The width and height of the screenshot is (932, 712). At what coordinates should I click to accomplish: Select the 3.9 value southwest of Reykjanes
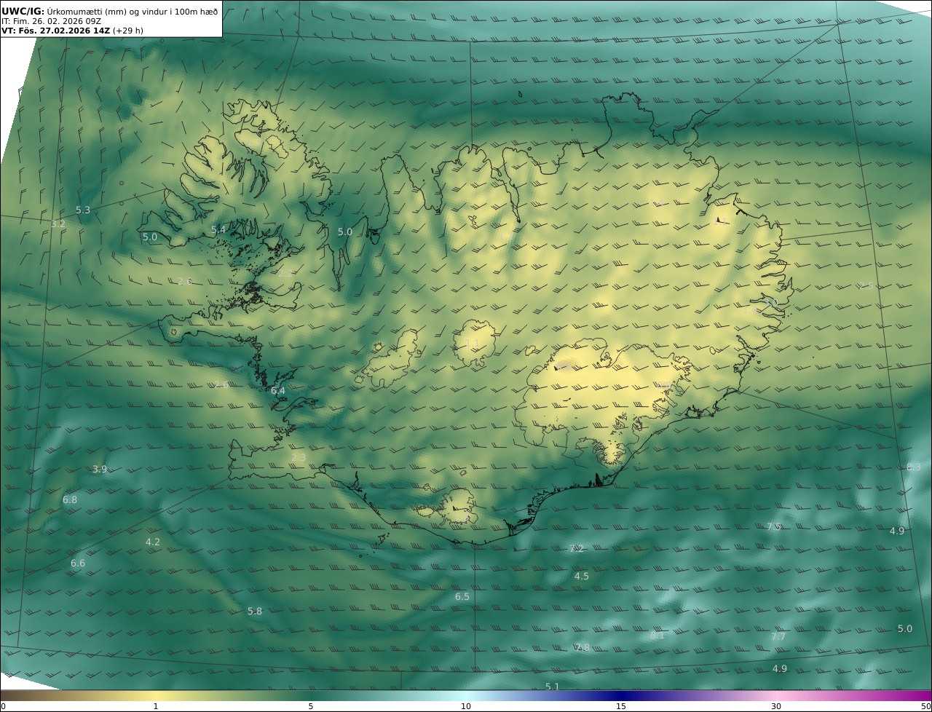tap(100, 470)
